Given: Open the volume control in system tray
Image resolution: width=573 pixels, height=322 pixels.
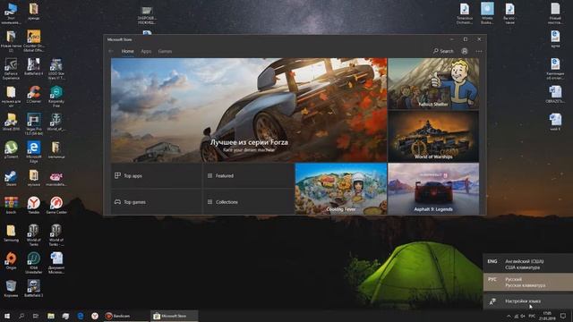Looking at the screenshot, I should pyautogui.click(x=523, y=316).
